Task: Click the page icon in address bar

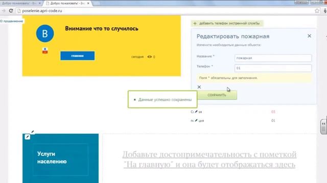Action: [x=19, y=11]
